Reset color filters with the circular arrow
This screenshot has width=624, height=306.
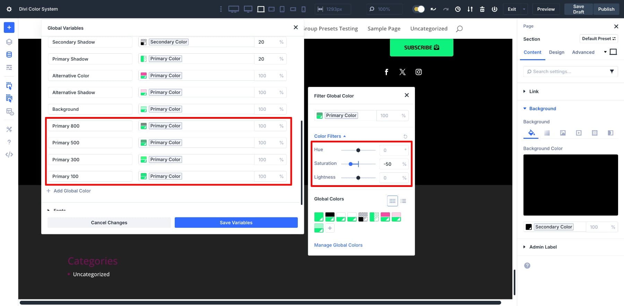point(405,136)
